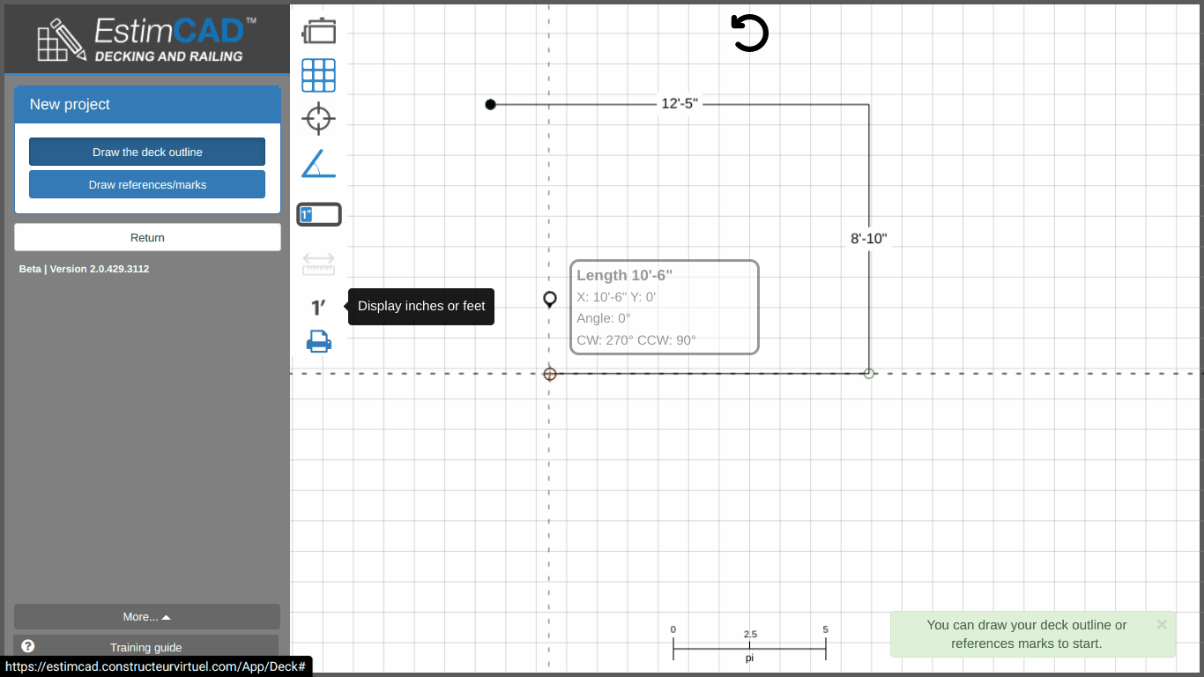This screenshot has height=677, width=1204.
Task: Toggle the grid display icon
Action: pyautogui.click(x=319, y=76)
